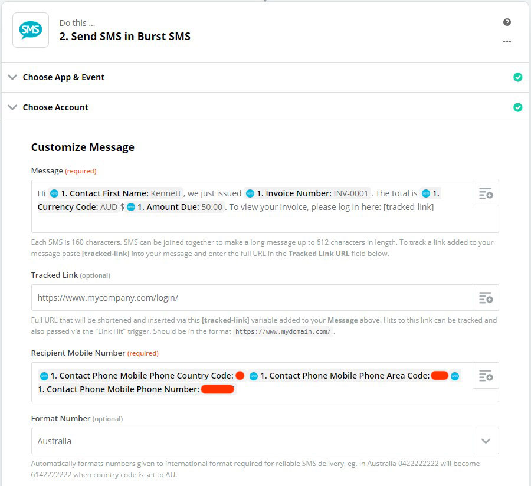
Task: Click the 'Do this ...' step subtitle
Action: pyautogui.click(x=77, y=22)
